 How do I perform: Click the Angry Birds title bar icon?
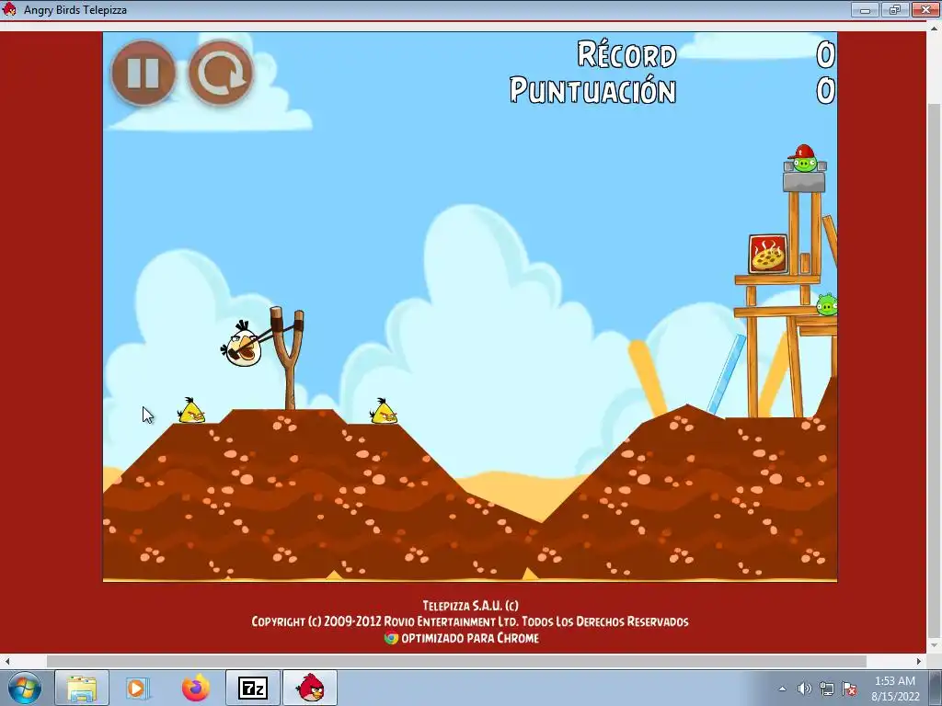9,9
